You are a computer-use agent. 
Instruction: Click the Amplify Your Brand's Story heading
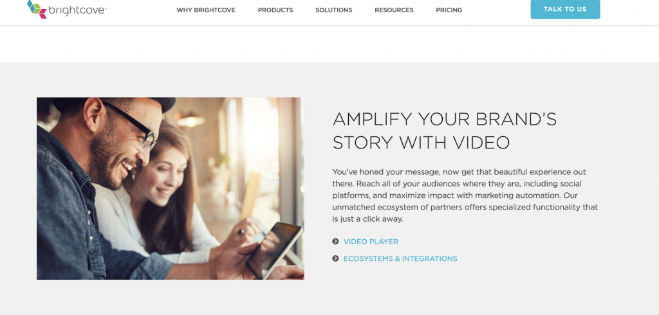pos(444,130)
